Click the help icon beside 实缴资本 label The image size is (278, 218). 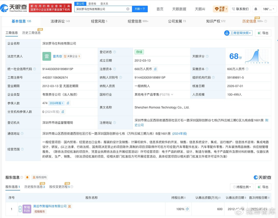pyautogui.click(x=207, y=69)
